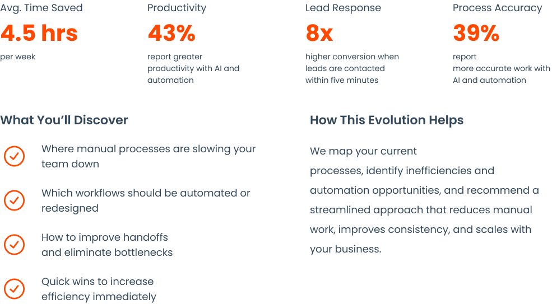552x304 pixels.
Task: Click the paragraph about mapping current processes
Action: click(x=424, y=200)
